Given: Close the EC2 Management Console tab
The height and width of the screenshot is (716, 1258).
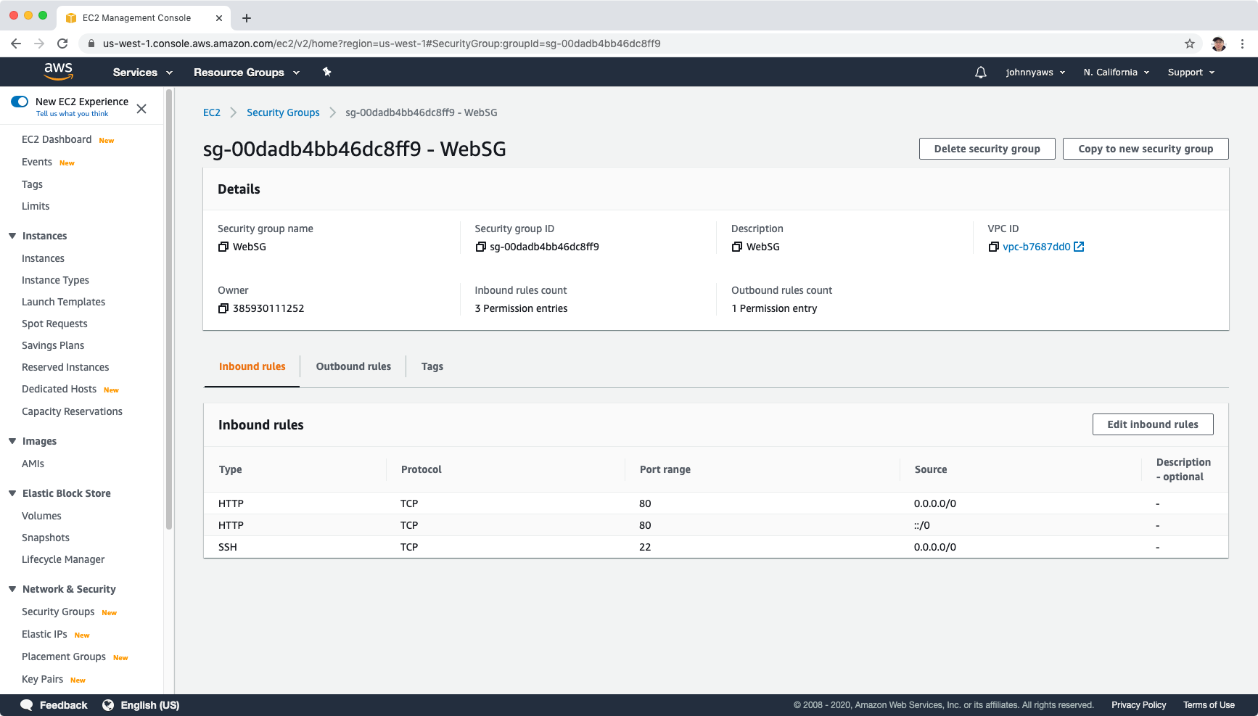Looking at the screenshot, I should click(219, 18).
